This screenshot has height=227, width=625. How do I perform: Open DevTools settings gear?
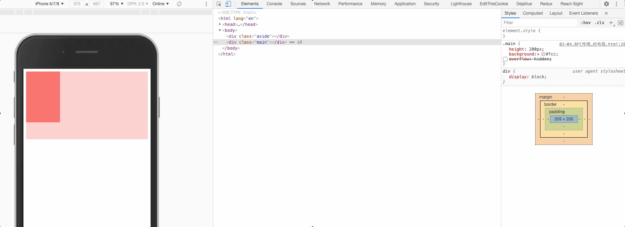pos(606,4)
